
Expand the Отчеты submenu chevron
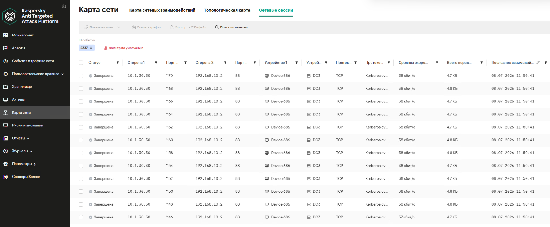tap(28, 138)
